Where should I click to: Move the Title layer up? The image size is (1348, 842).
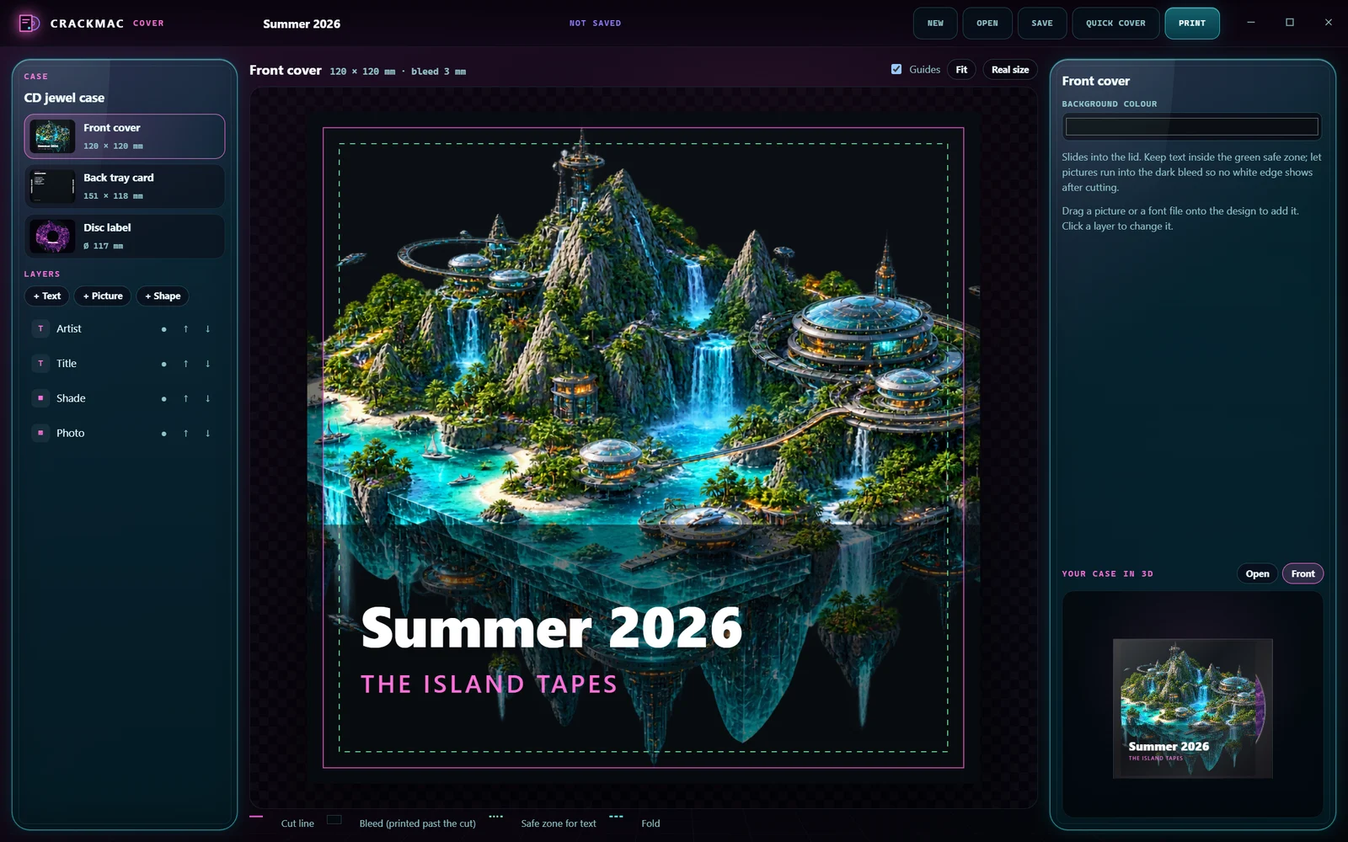[x=185, y=364]
